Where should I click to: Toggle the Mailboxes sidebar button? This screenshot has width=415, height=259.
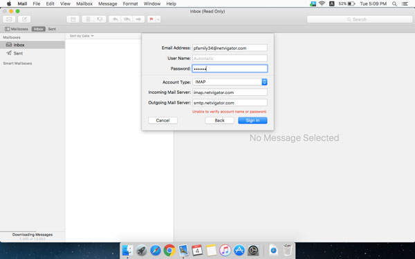click(x=17, y=29)
